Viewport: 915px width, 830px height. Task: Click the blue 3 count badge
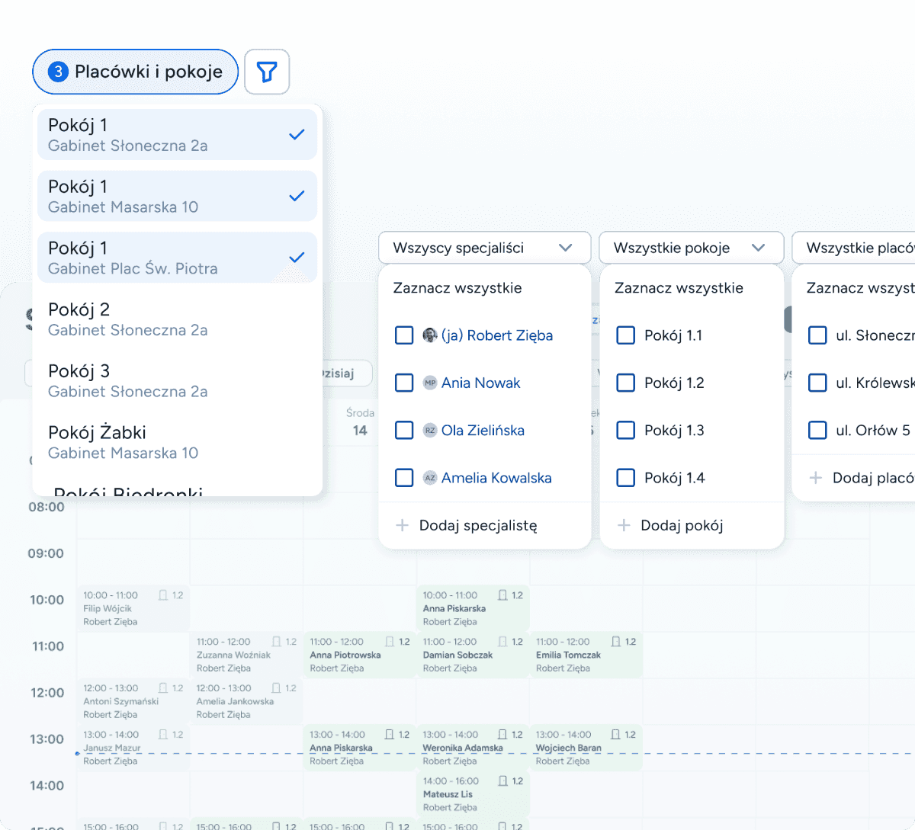(58, 72)
